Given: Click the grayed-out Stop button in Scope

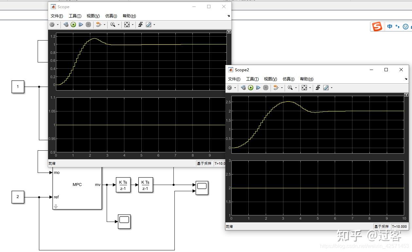Looking at the screenshot, I should point(88,25).
